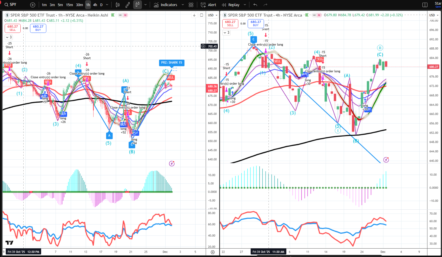Open the Indicators dialog
The width and height of the screenshot is (442, 257).
(x=165, y=5)
